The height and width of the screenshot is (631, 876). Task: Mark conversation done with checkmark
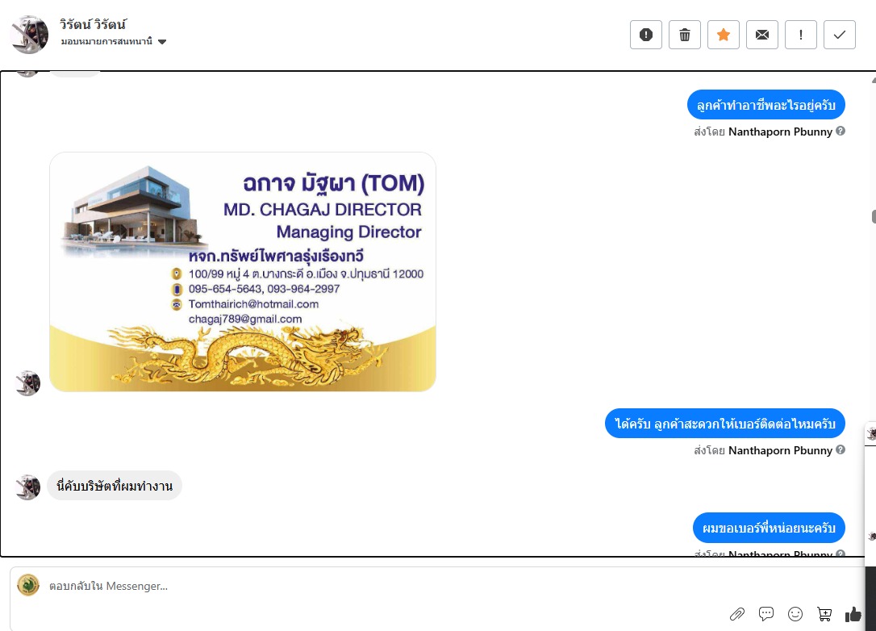(x=839, y=35)
